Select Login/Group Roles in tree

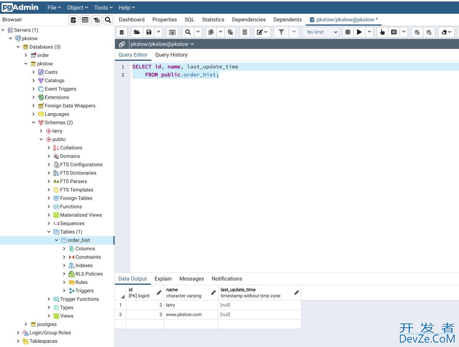[50, 332]
